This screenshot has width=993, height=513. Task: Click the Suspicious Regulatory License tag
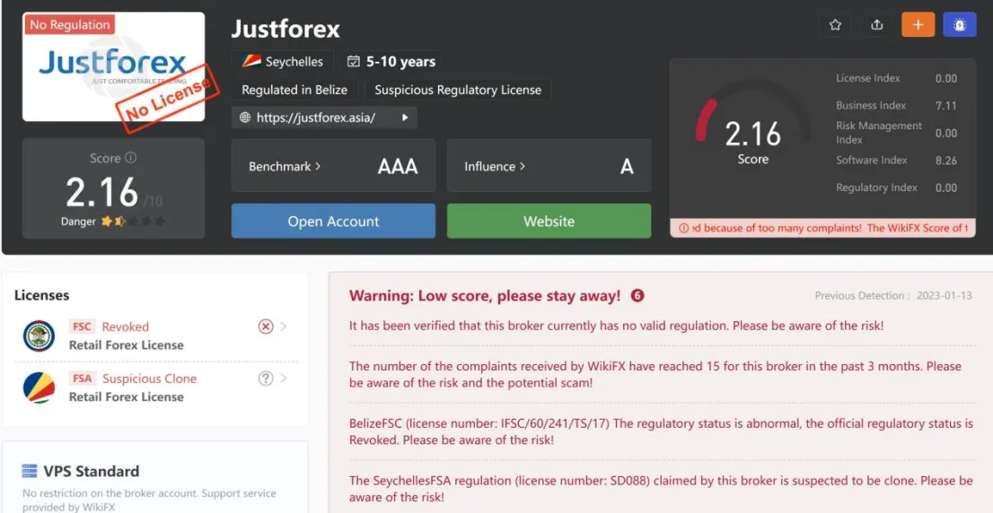458,89
